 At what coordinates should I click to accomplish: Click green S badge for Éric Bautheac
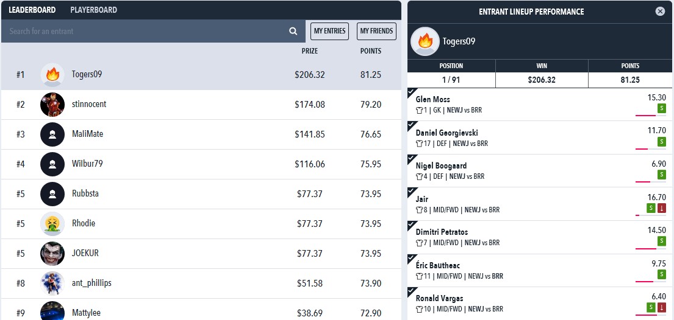pos(662,274)
